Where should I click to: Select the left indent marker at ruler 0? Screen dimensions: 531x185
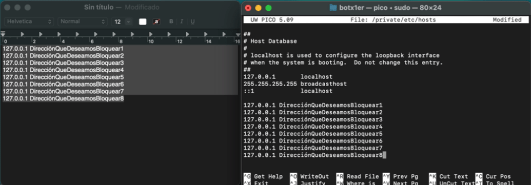[x=3, y=34]
